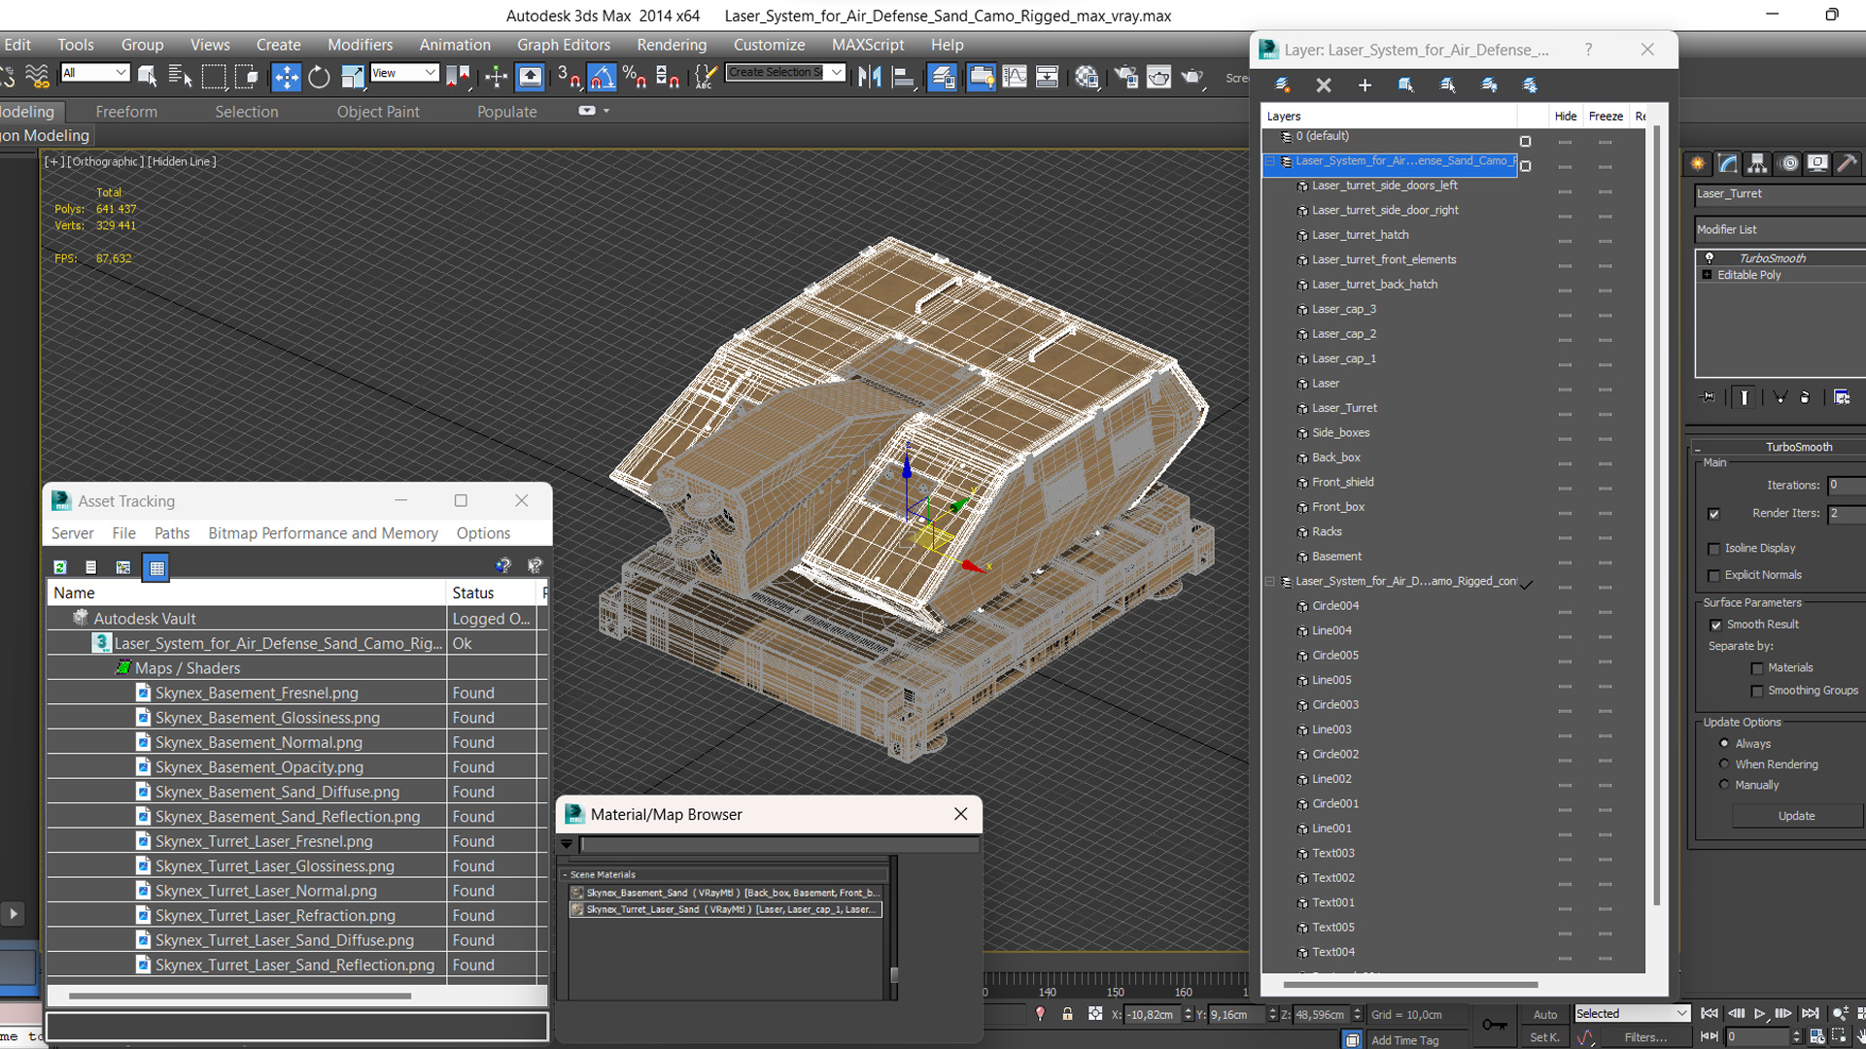Open Material/Map Browser options arrow

[x=567, y=844]
